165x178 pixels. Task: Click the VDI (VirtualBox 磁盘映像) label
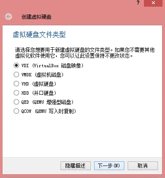[x=52, y=66]
